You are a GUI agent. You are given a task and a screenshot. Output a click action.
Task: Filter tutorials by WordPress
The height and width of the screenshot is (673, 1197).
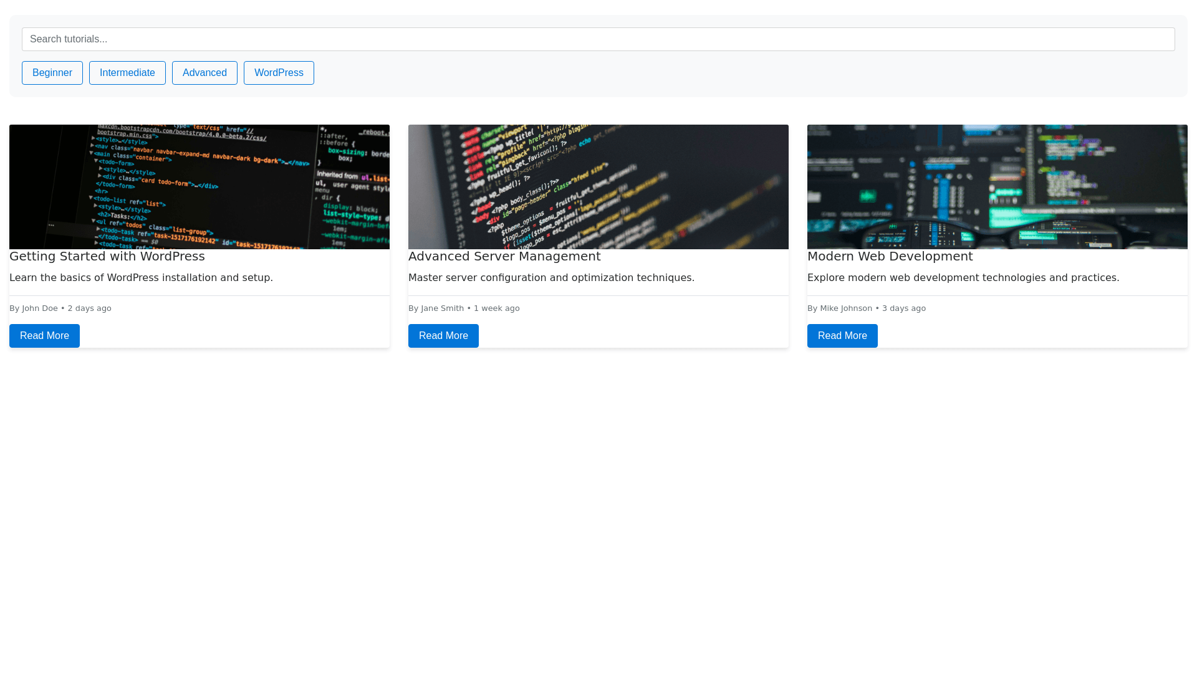pyautogui.click(x=279, y=73)
